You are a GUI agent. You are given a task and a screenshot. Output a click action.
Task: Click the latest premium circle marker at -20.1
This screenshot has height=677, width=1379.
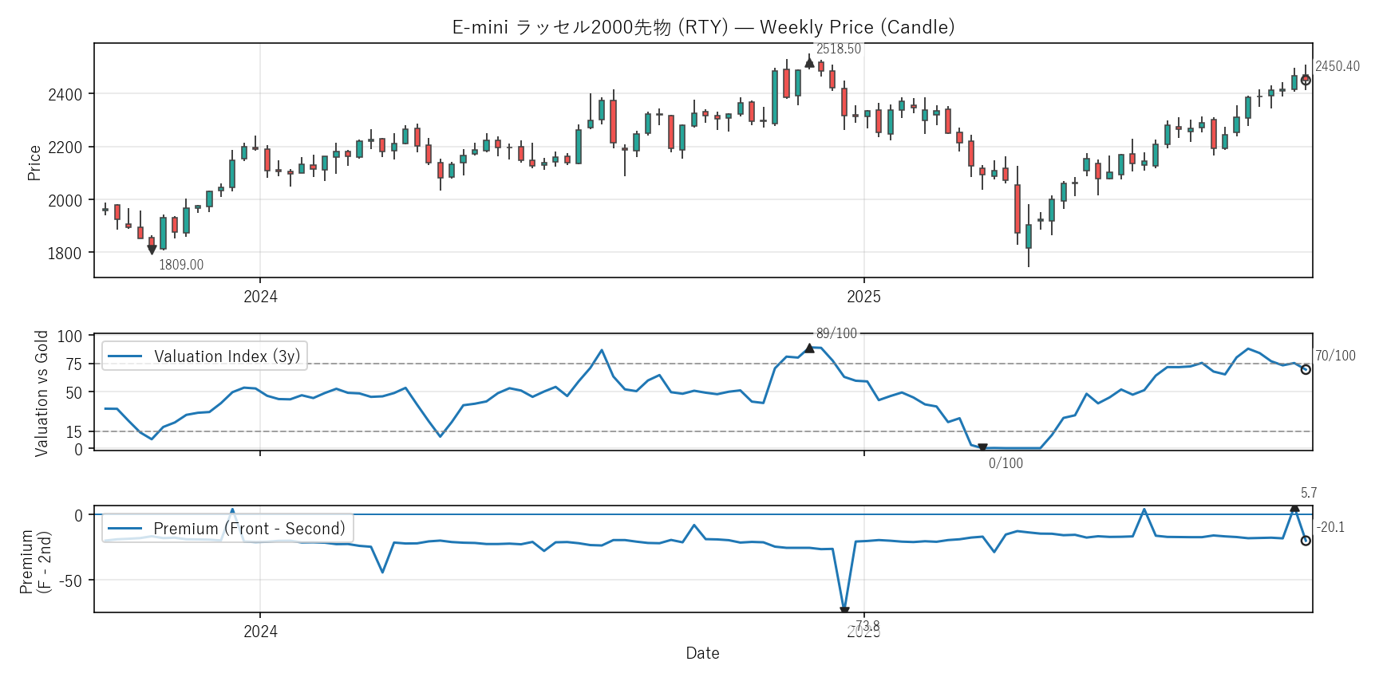click(1306, 541)
